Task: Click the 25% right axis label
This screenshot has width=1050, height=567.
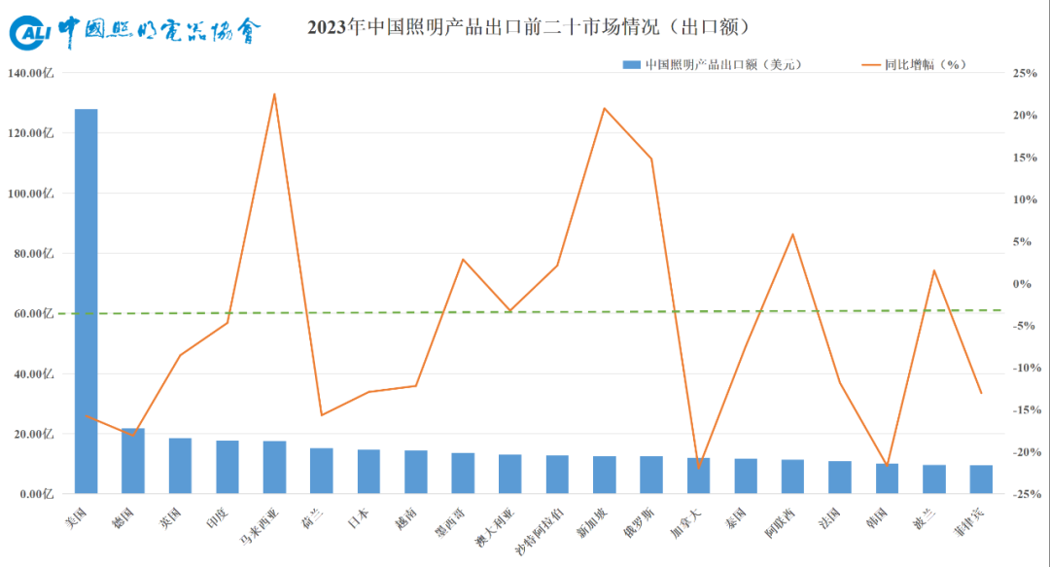Action: (x=1024, y=73)
